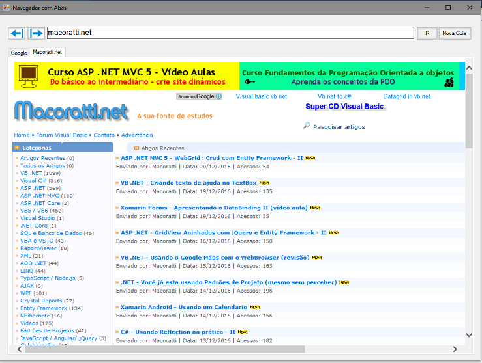This screenshot has width=482, height=363.
Task: Open the Crystal Reports category
Action: point(41,301)
